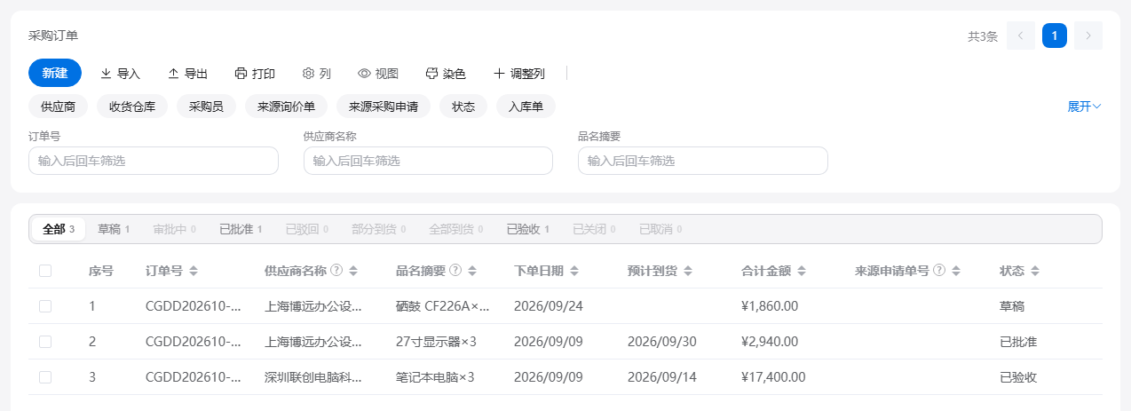Focus the 品名摘要 filter input
Viewport: 1131px width, 411px height.
[x=702, y=161]
